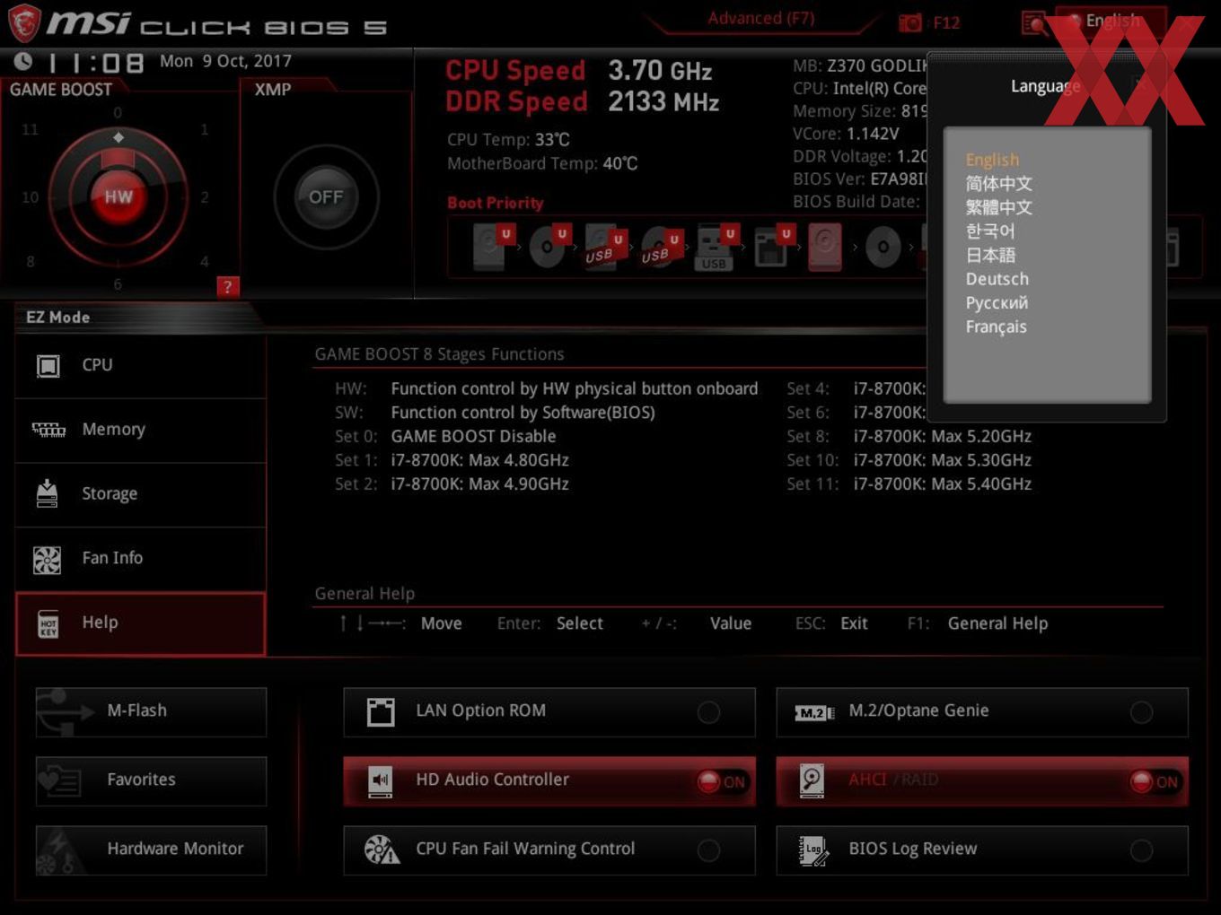
Task: Open Hardware Monitor
Action: (151, 850)
